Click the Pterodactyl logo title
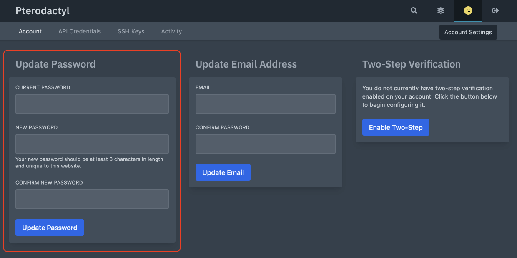Viewport: 517px width, 258px height. coord(43,11)
